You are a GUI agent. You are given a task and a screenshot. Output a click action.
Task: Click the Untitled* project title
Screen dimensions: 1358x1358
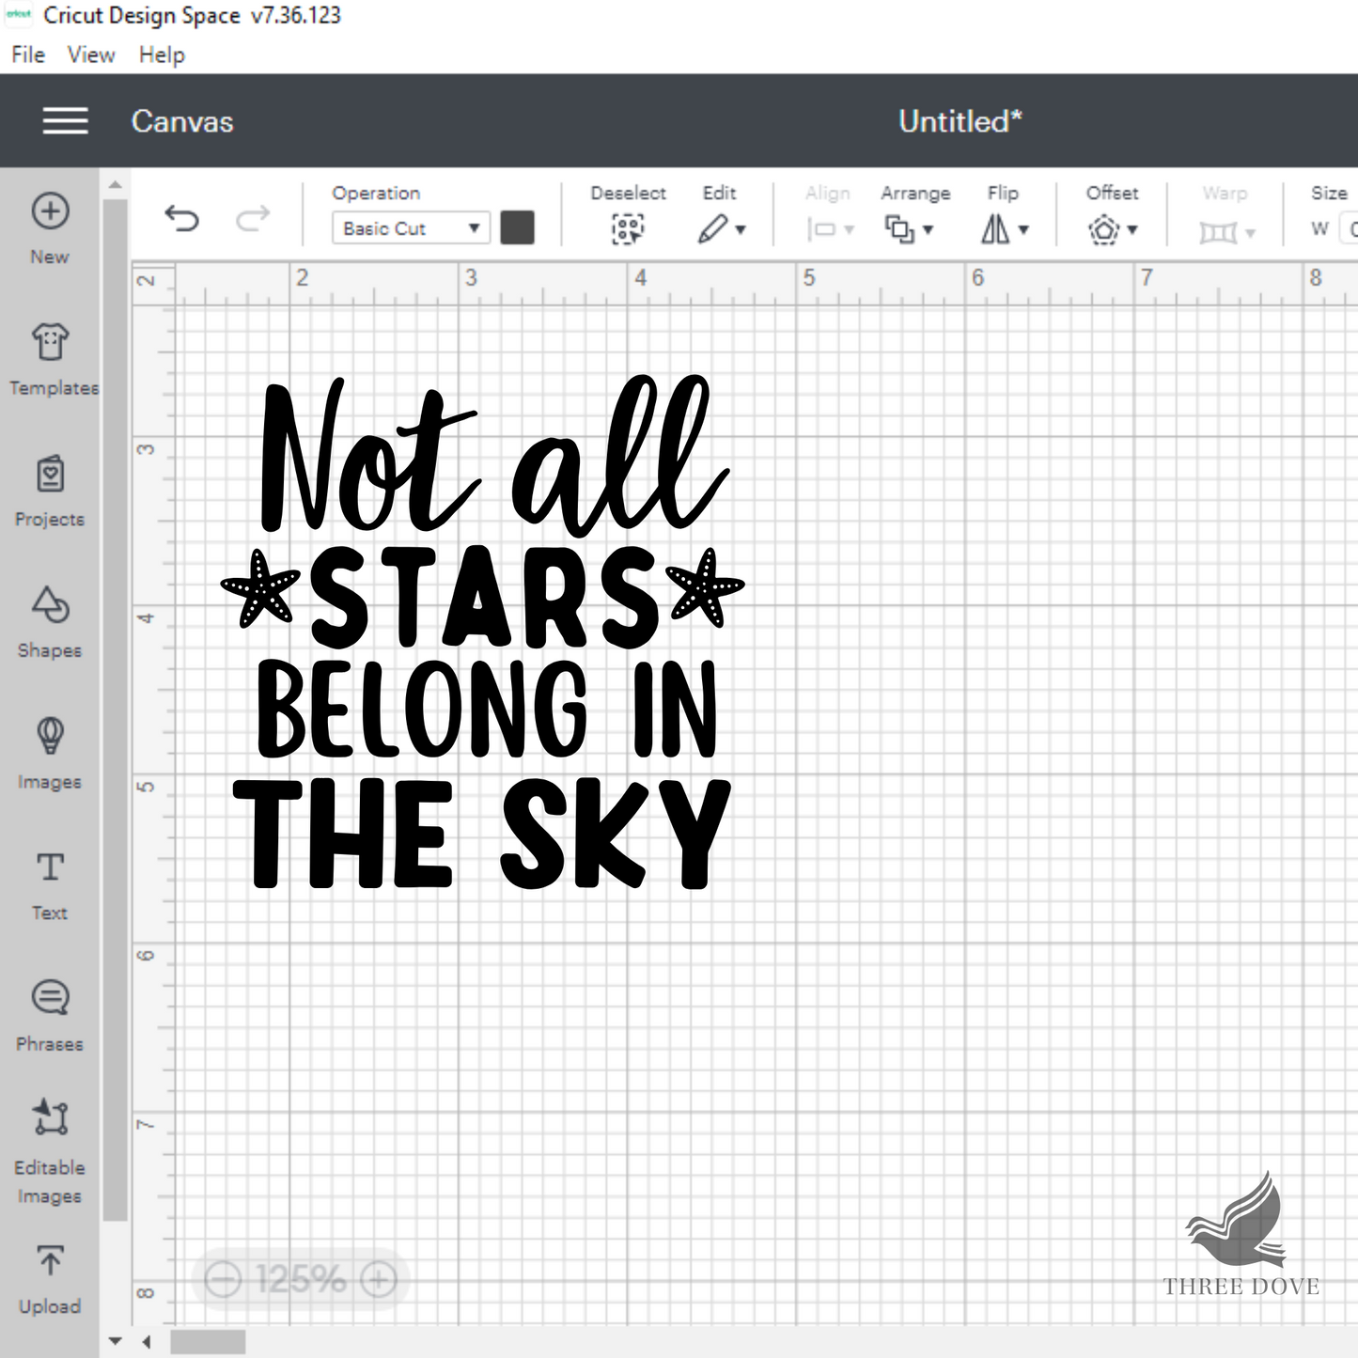(x=960, y=121)
